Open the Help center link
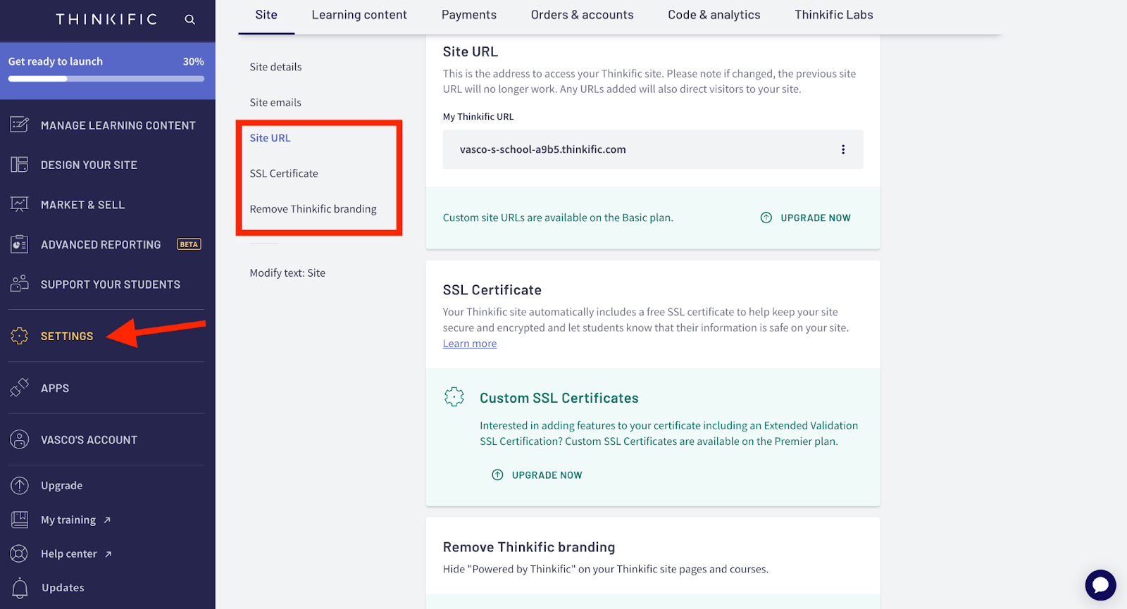This screenshot has height=609, width=1127. point(69,553)
